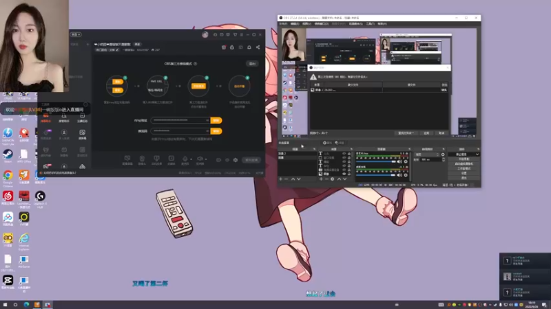Screen dimensions: 551x309
Task: Move source up in OBS Sources panel
Action: pyautogui.click(x=339, y=179)
